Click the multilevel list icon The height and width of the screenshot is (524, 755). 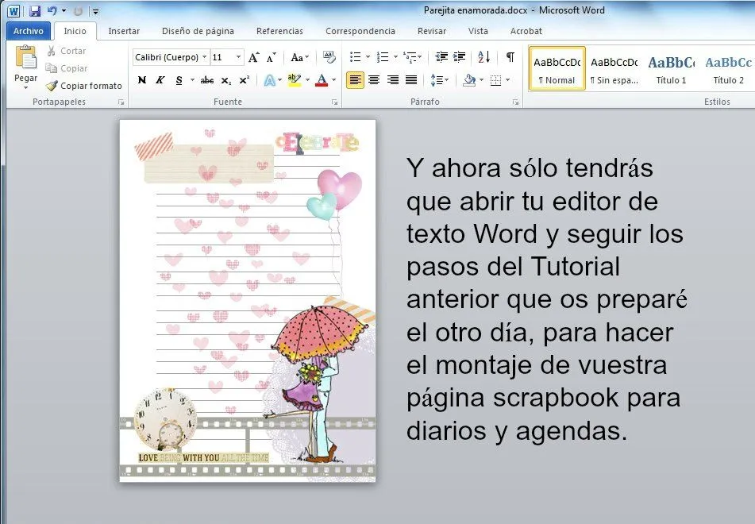pyautogui.click(x=410, y=57)
